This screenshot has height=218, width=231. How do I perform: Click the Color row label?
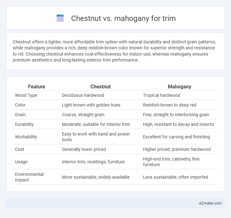(20, 105)
